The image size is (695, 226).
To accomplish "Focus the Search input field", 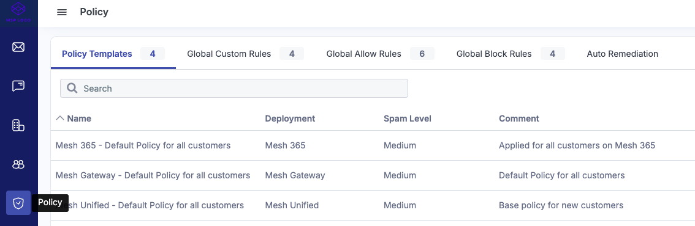I will (234, 89).
